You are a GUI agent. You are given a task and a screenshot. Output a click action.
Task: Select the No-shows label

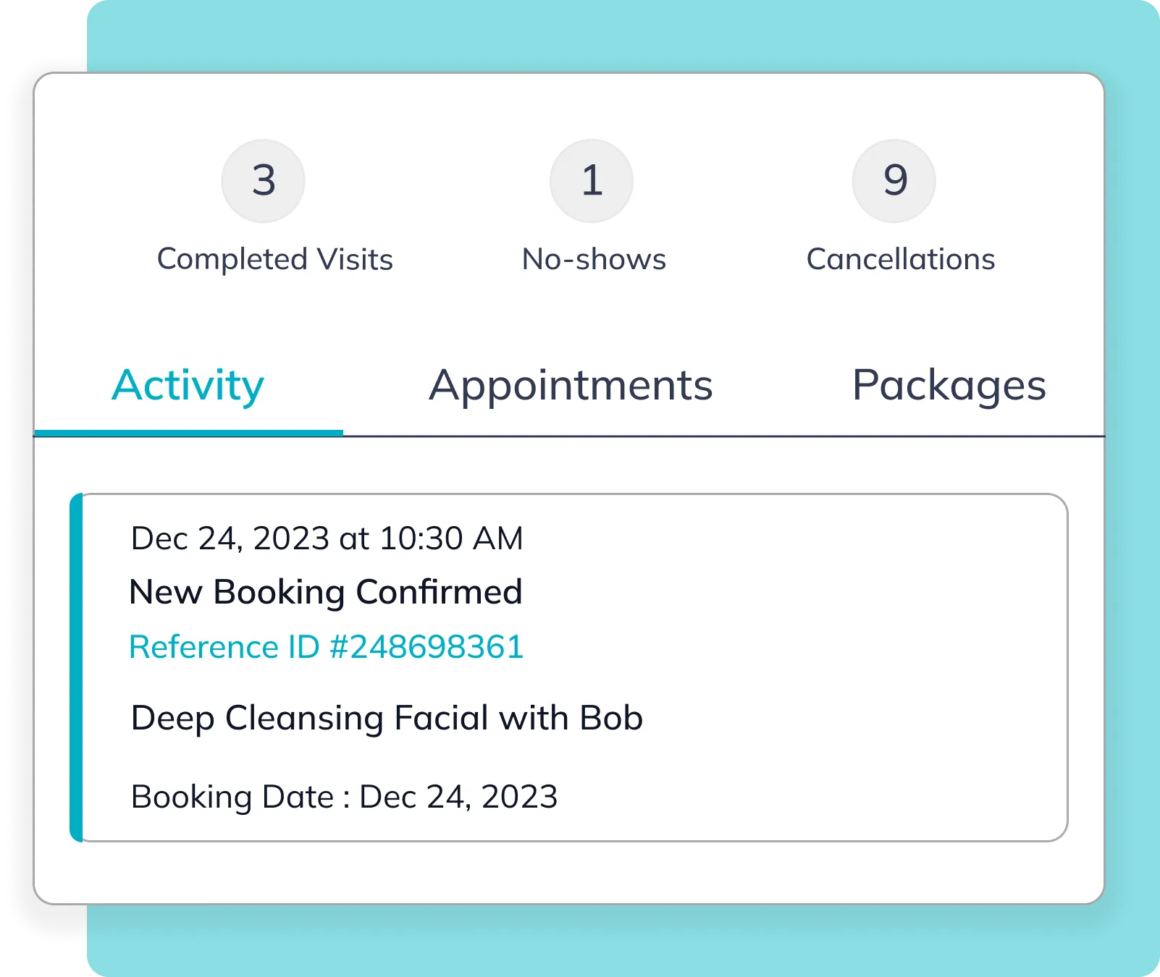594,259
